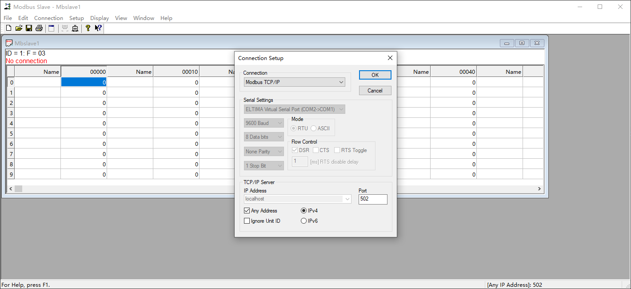Uncheck the Any Address checkbox
The height and width of the screenshot is (289, 631).
tap(247, 211)
